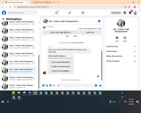Send quick reply 'In talks. I'll let you know.'
The image size is (141, 113).
pos(61,66)
